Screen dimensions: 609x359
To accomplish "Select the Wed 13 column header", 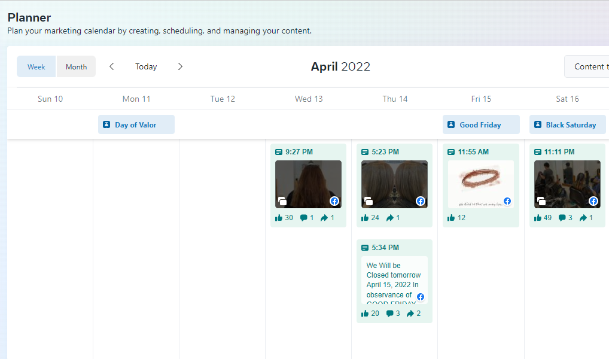I will 309,99.
